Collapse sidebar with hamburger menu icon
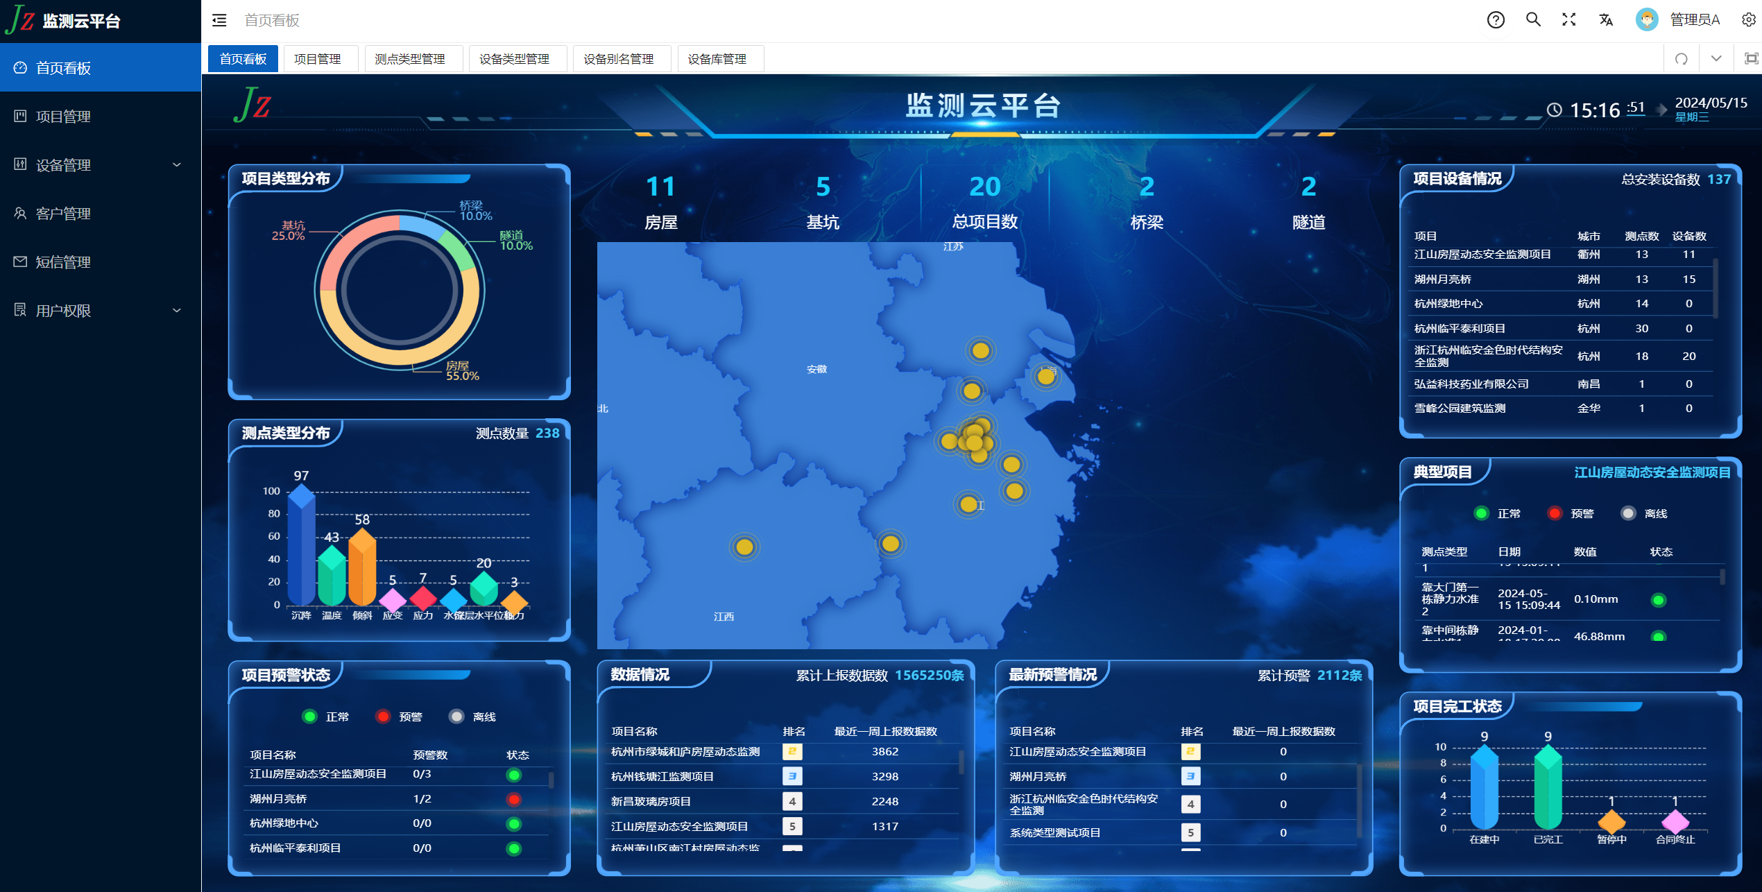This screenshot has width=1762, height=892. pos(219,20)
